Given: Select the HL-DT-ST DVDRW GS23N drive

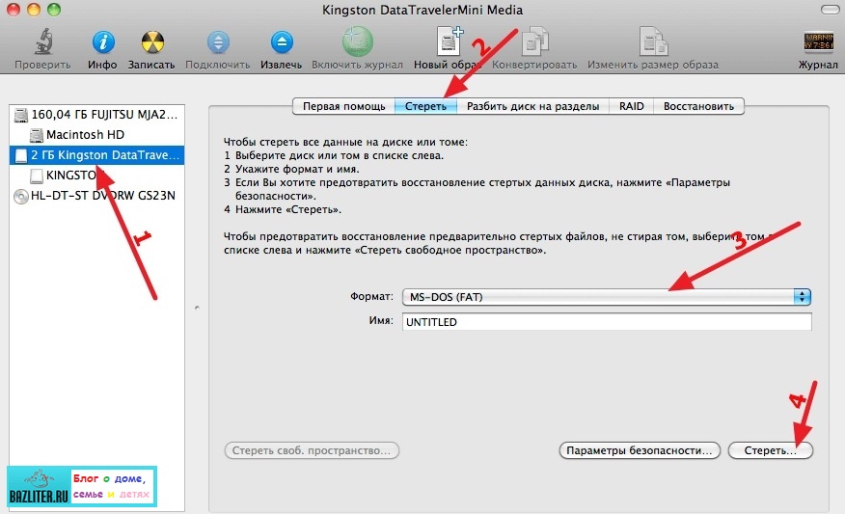Looking at the screenshot, I should click(x=97, y=196).
